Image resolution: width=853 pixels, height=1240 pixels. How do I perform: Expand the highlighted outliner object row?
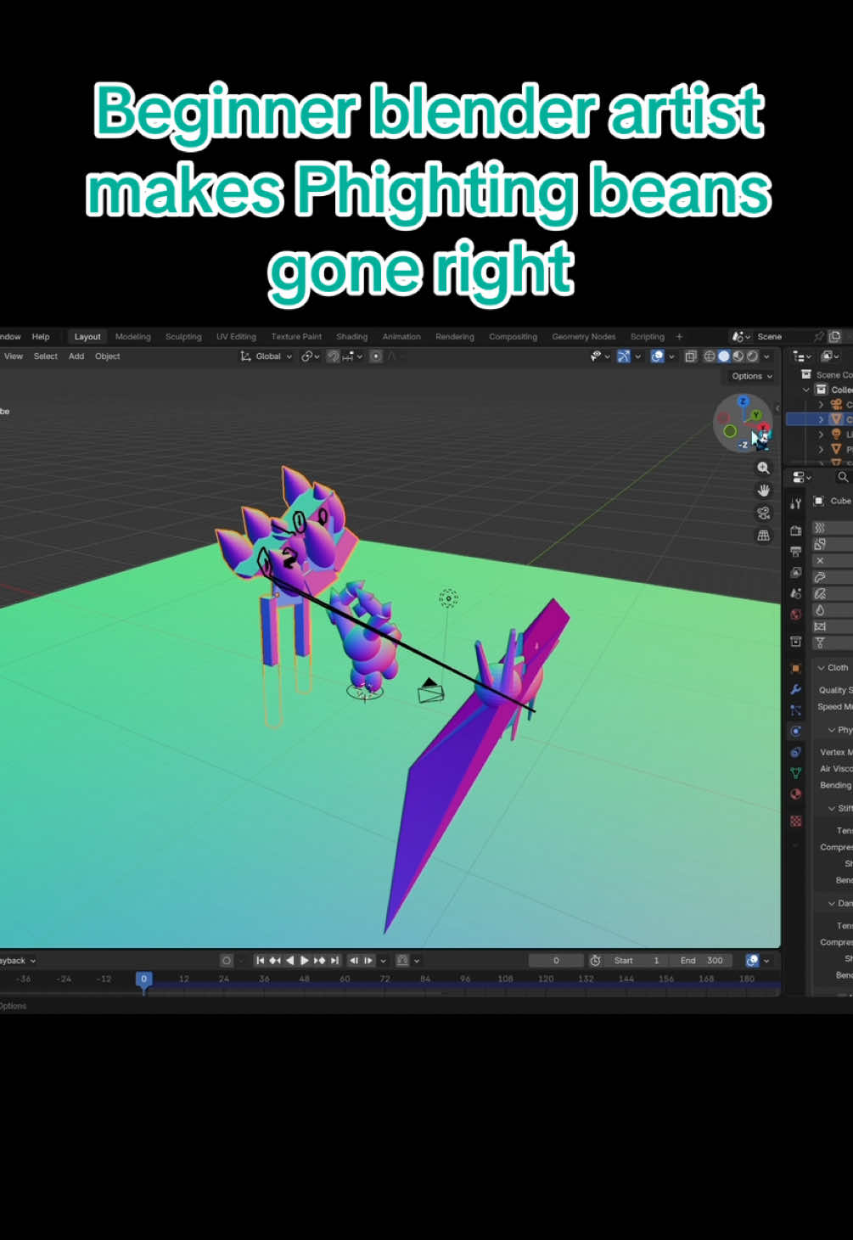tap(821, 419)
